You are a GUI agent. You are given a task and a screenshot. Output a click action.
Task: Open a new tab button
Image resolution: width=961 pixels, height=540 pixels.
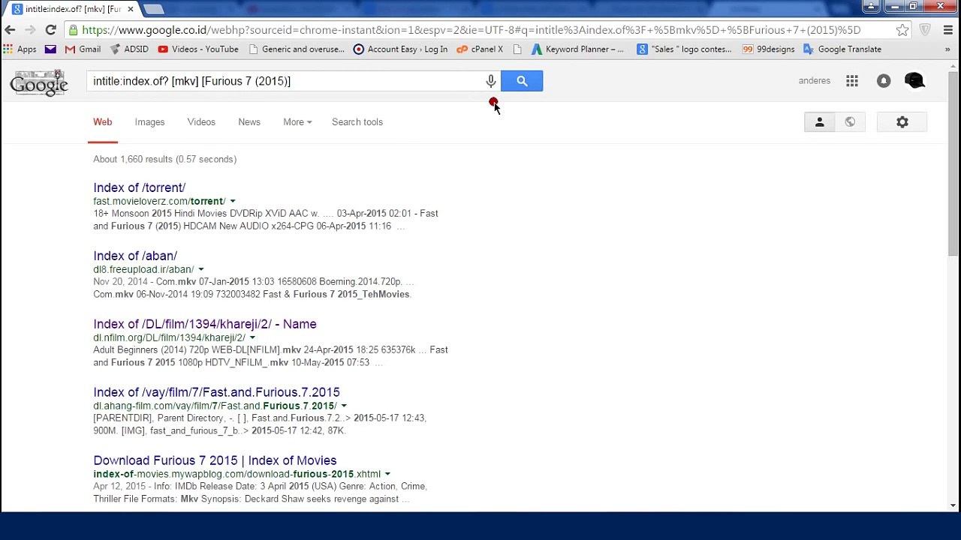[153, 9]
